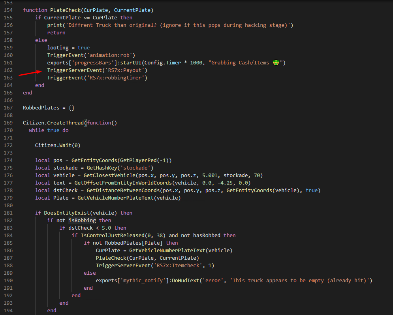Click 'local Plate' variable on line 179
Screen dimensions: 393x315
point(52,198)
